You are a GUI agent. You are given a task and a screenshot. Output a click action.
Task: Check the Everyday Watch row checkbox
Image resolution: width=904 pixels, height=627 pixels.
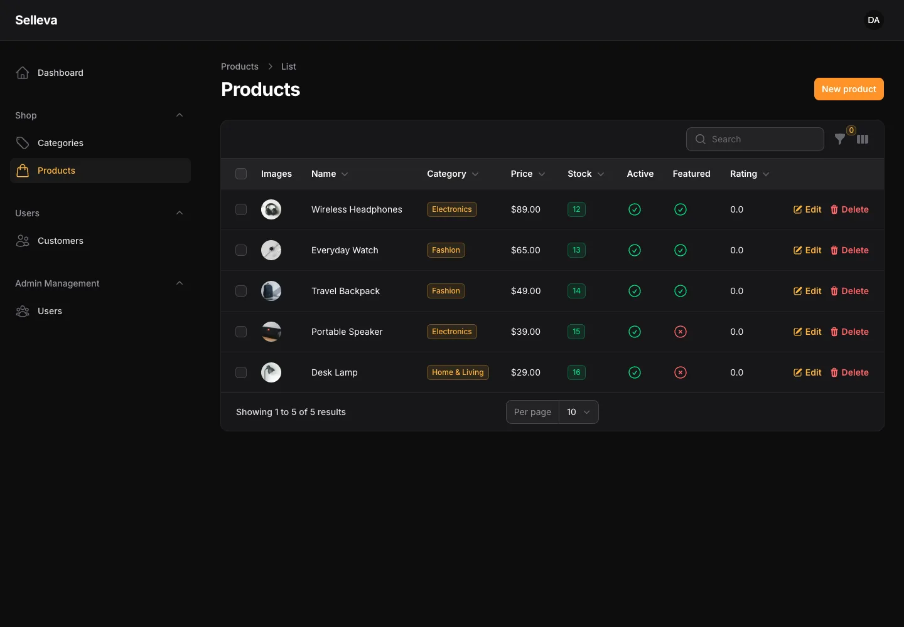[241, 250]
